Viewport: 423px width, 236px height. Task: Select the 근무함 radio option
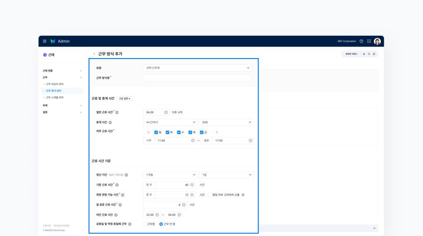tap(145, 224)
